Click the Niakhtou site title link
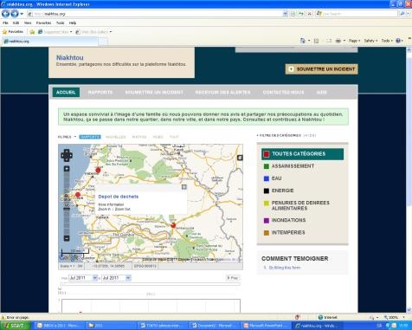412x330 pixels. (70, 57)
